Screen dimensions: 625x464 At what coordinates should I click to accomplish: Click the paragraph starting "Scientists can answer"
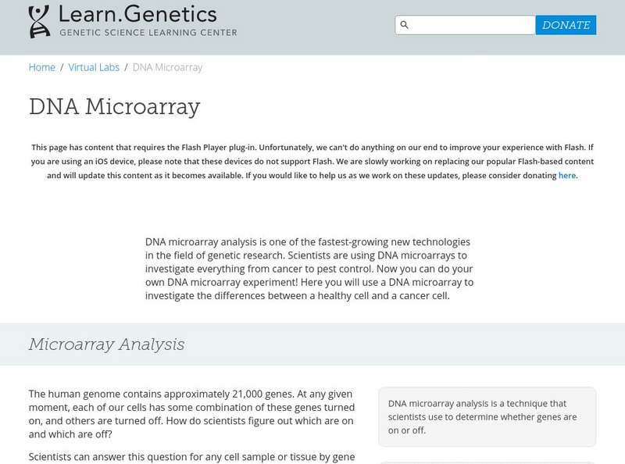(192, 456)
